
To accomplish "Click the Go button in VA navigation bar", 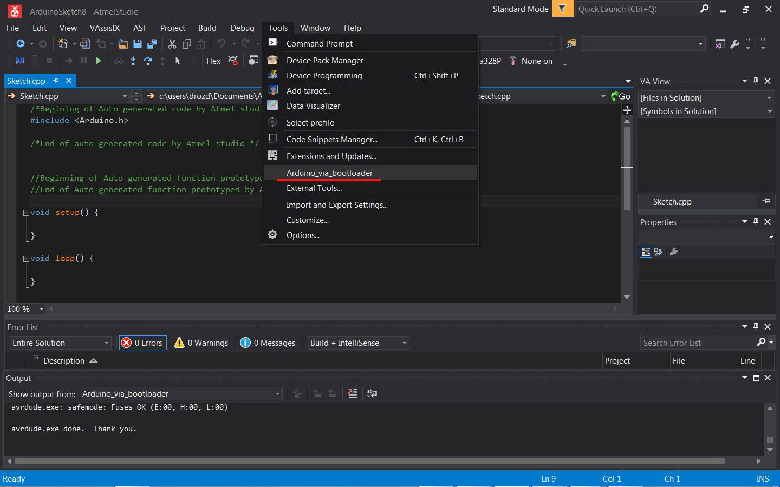I will pos(620,96).
